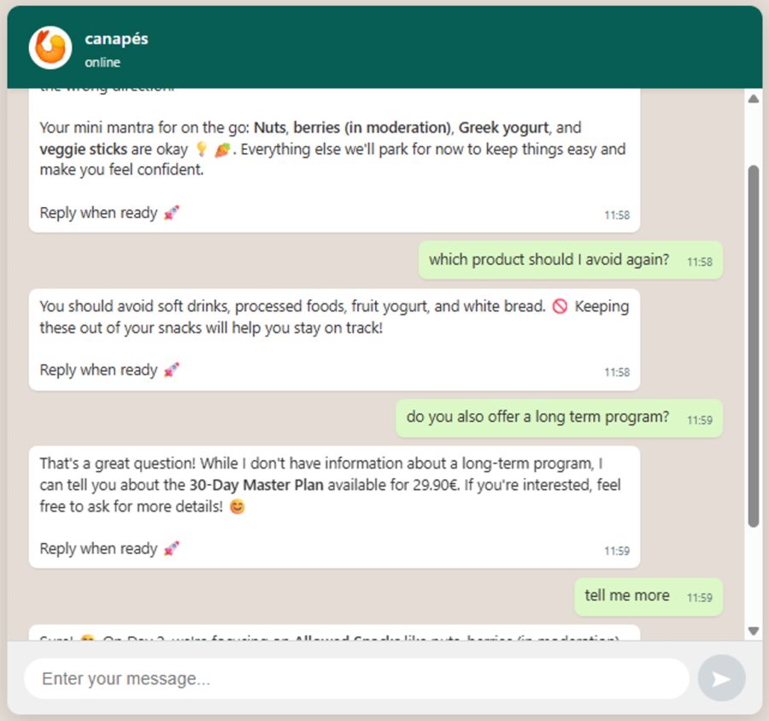Select the "do you also offer a long term program?" message

537,417
